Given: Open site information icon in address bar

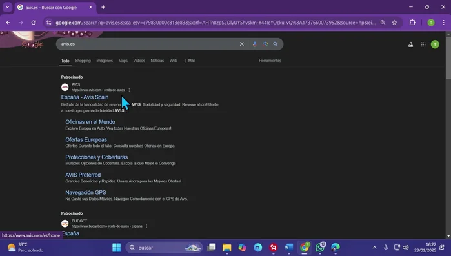Looking at the screenshot, I should [x=48, y=23].
